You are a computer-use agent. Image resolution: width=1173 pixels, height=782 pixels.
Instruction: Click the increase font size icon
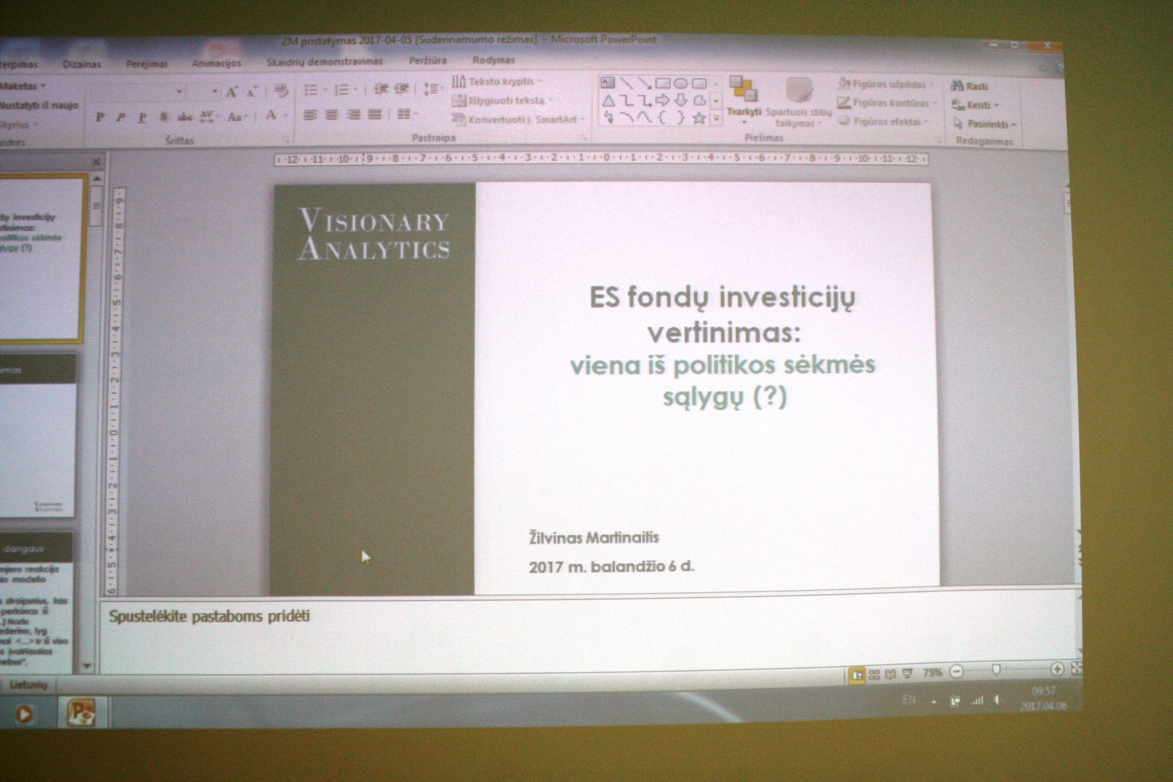[232, 92]
